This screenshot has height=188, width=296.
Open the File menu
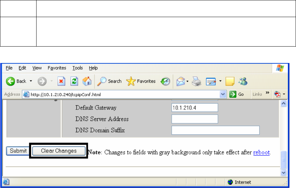click(x=9, y=68)
